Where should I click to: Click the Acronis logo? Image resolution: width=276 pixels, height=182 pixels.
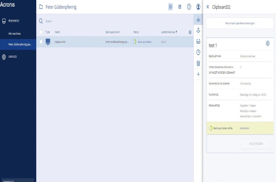tap(7, 4)
